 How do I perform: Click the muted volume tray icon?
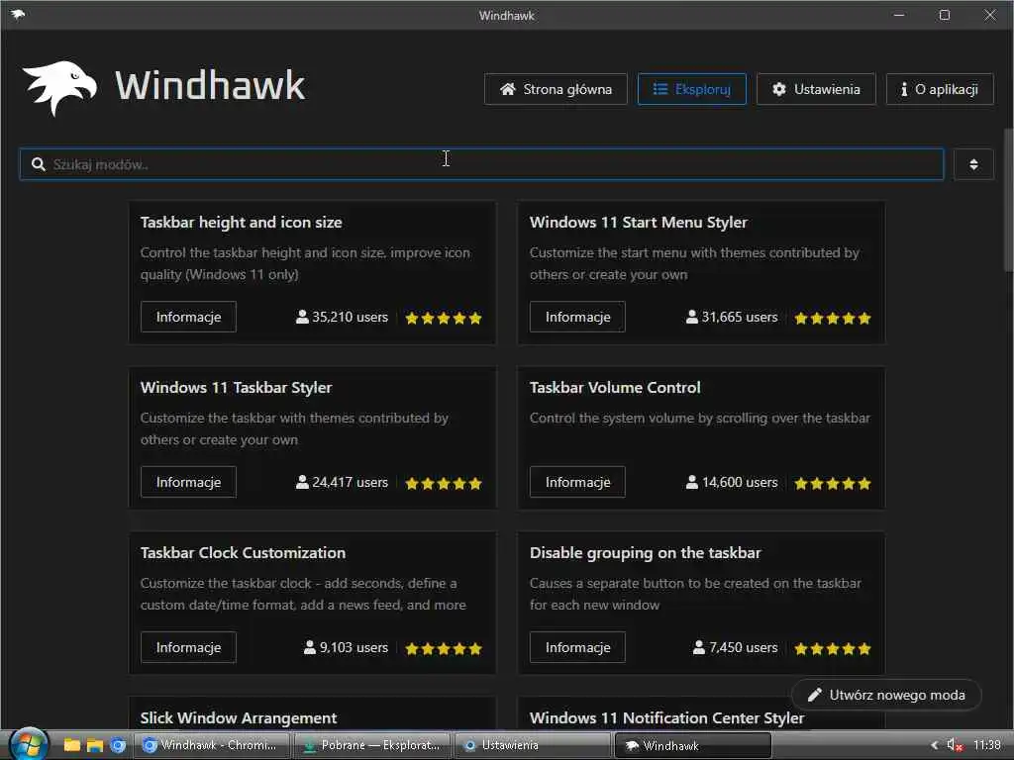(955, 745)
